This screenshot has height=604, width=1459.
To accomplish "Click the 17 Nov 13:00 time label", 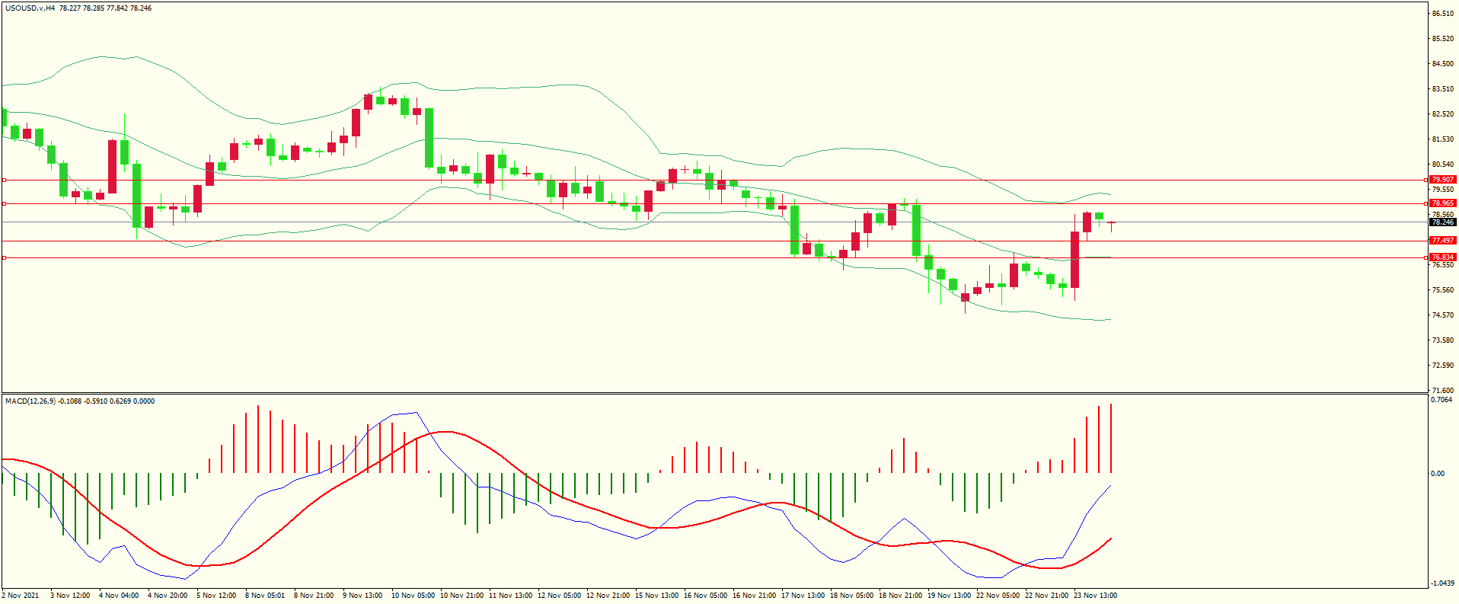I will pyautogui.click(x=803, y=596).
